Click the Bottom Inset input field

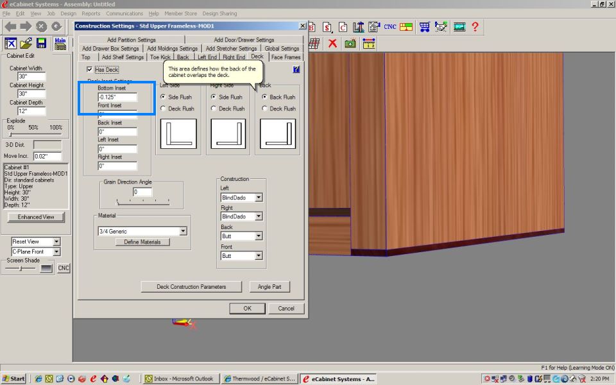click(x=117, y=97)
